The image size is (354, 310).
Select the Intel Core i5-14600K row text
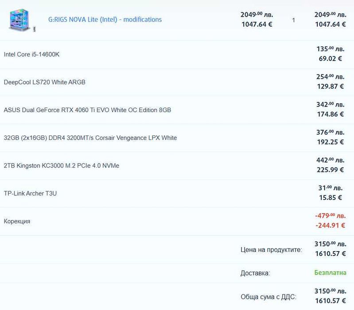[31, 54]
